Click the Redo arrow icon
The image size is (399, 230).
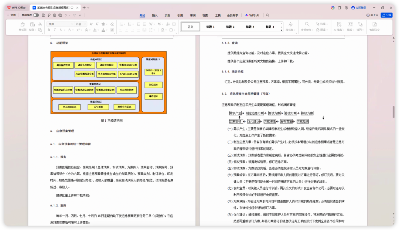(75, 15)
